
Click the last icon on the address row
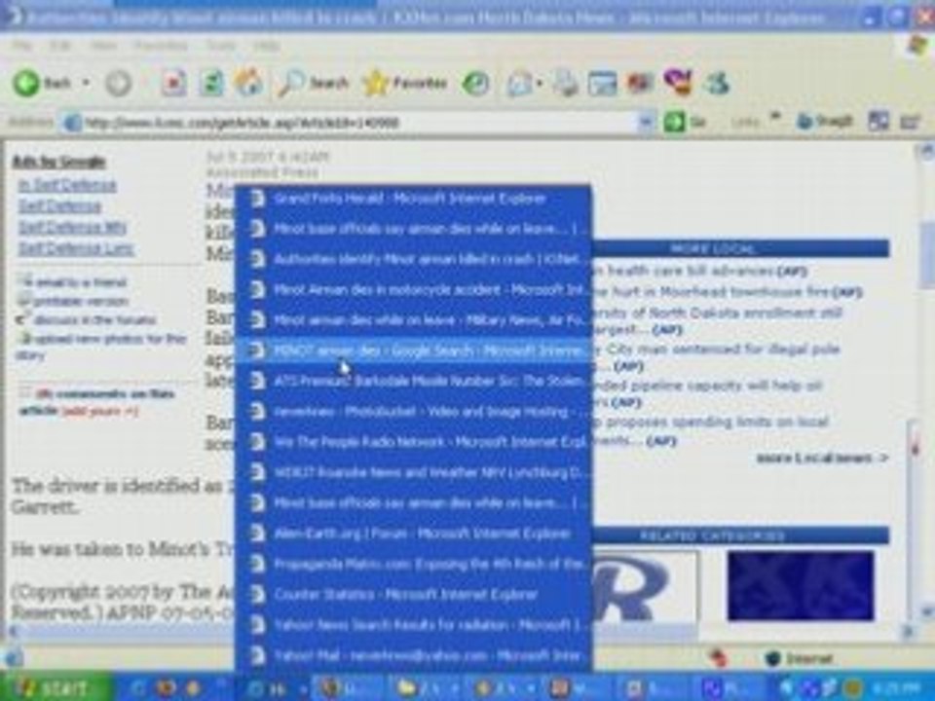(910, 122)
